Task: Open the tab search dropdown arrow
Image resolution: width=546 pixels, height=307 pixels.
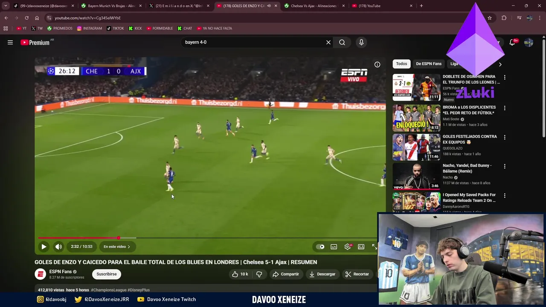Action: tap(5, 6)
